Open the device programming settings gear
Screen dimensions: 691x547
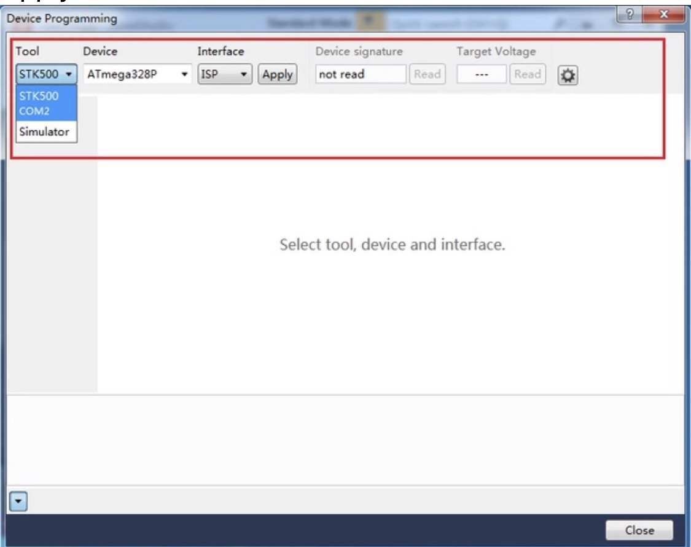coord(568,76)
